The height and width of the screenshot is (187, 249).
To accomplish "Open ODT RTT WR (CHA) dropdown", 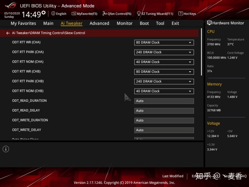I will [x=164, y=43].
